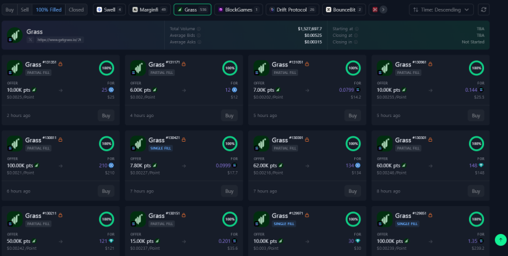
Task: Show info for Average Asks
Action: (199, 42)
